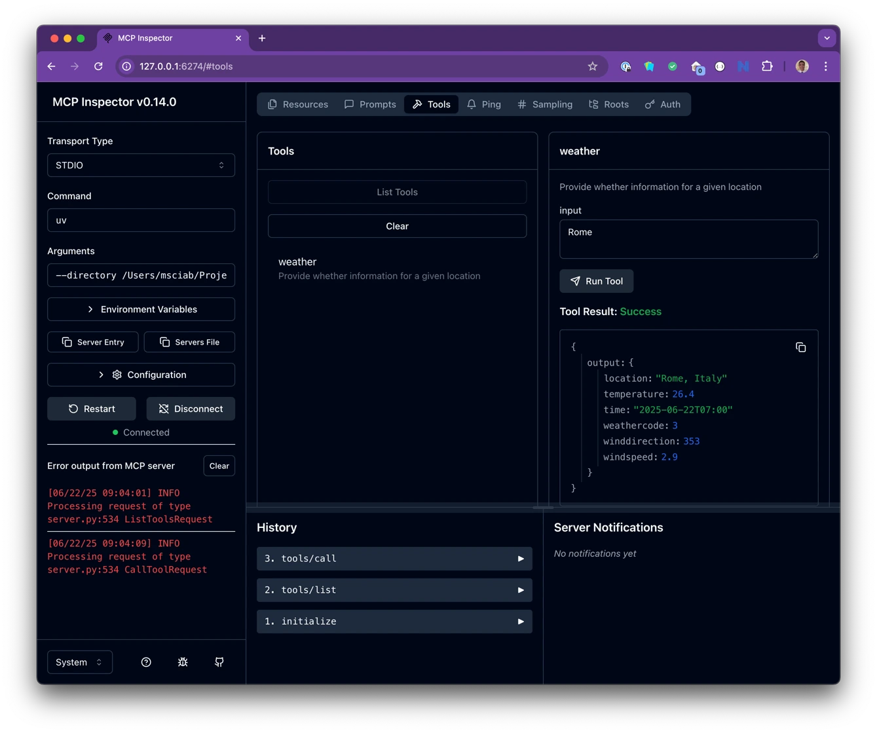This screenshot has height=733, width=877.
Task: Open the GitHub icon link
Action: (219, 662)
